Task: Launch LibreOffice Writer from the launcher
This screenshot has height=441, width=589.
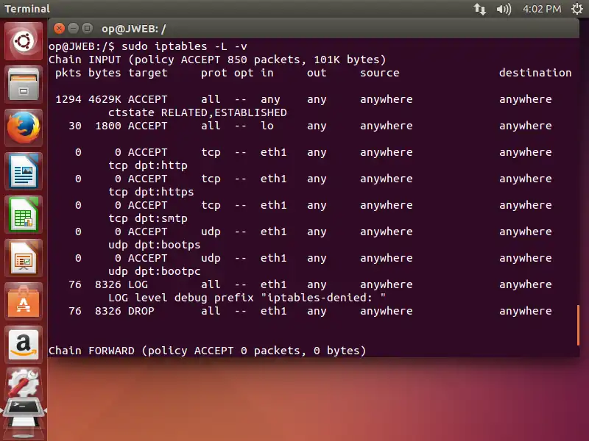Action: coord(24,172)
